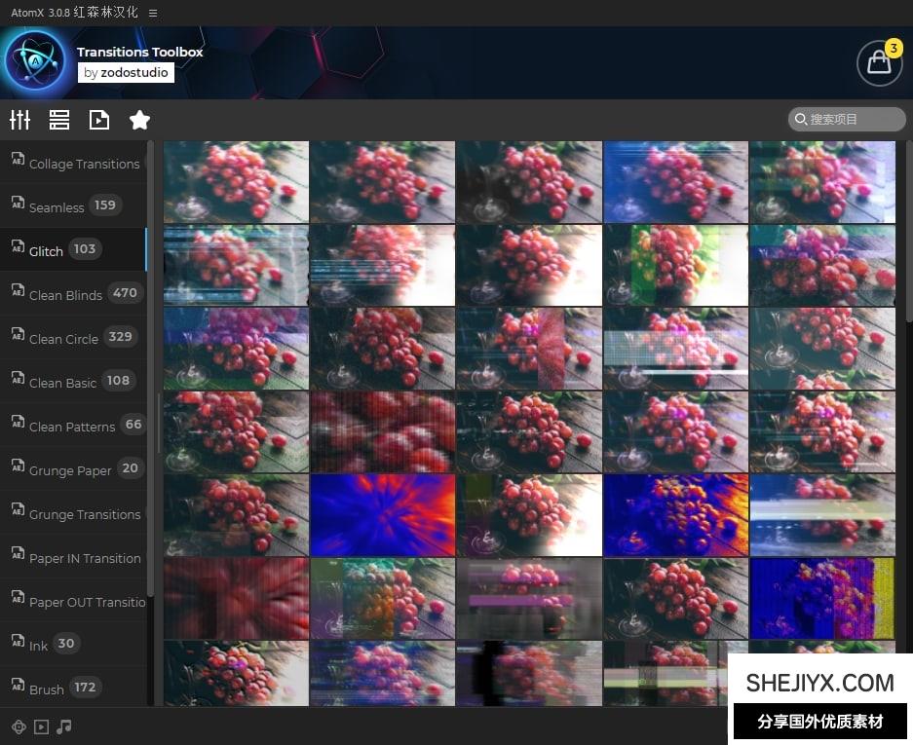The image size is (913, 745).
Task: Click the bottom play preview square icon
Action: [x=41, y=726]
